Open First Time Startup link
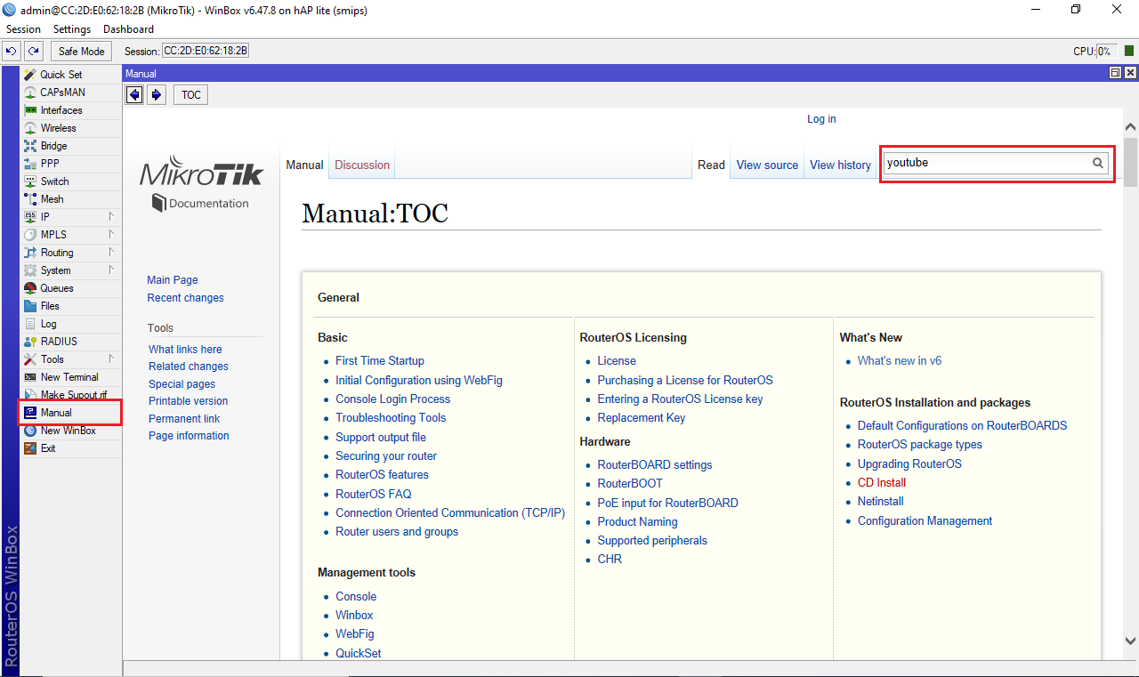 click(x=380, y=361)
